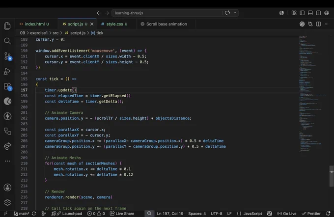The height and width of the screenshot is (217, 334).
Task: Click Prettier in status bar
Action: (311, 214)
